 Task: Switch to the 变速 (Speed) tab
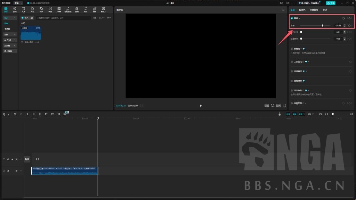(325, 10)
